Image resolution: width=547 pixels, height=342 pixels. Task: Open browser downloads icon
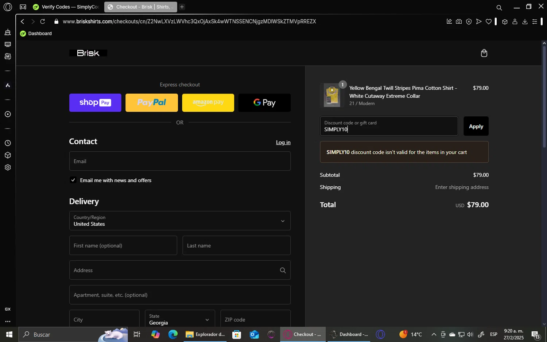tap(525, 22)
